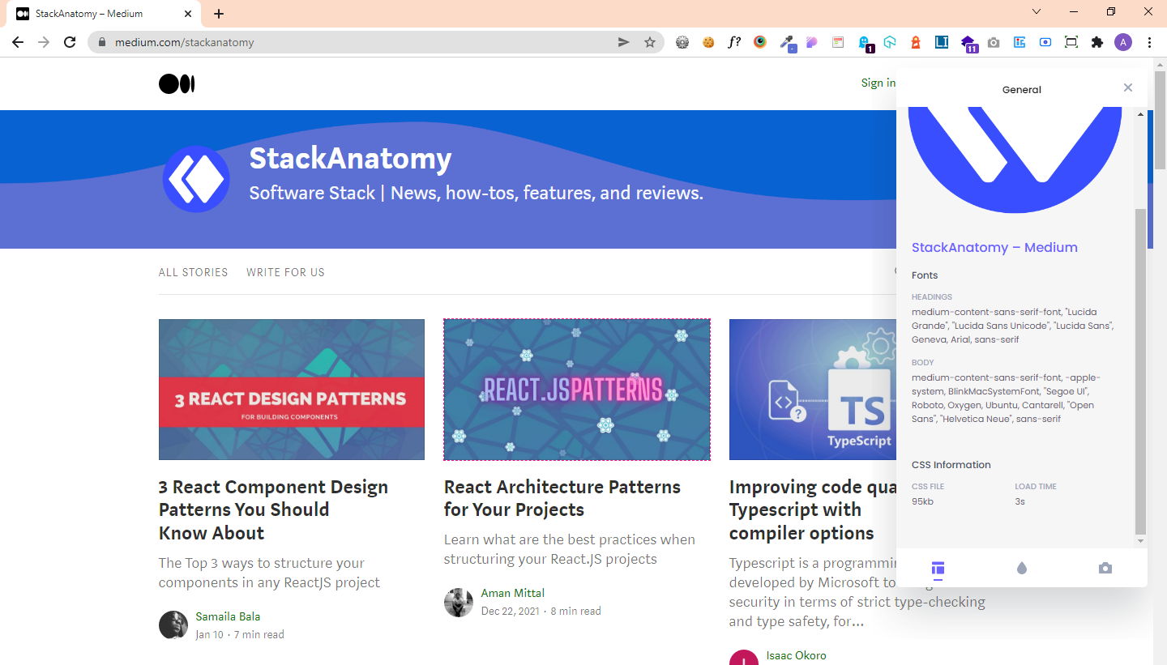Click the HEADINGS fonts label
1167x665 pixels.
coord(932,297)
